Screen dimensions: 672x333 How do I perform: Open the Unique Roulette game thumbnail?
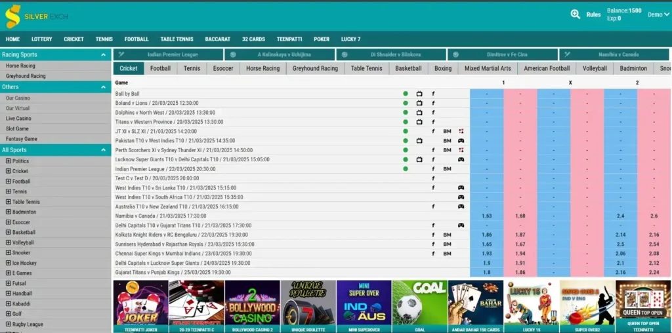(308, 307)
